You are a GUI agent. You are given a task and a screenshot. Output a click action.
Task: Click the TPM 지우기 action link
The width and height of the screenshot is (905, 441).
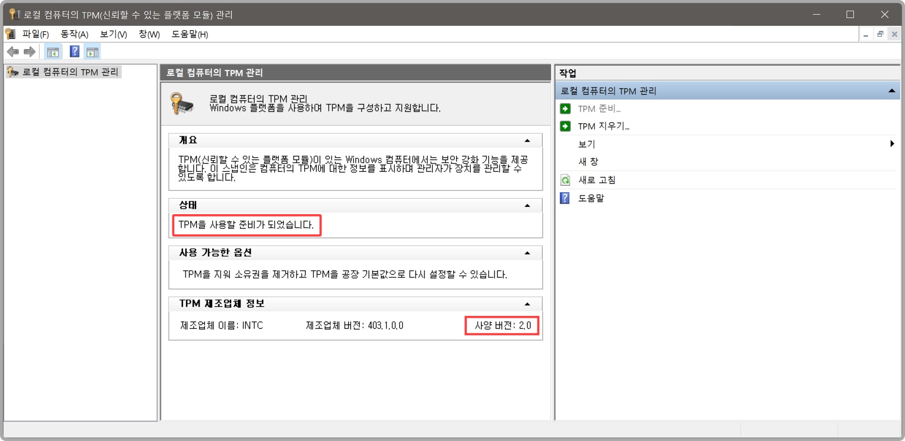pyautogui.click(x=604, y=126)
